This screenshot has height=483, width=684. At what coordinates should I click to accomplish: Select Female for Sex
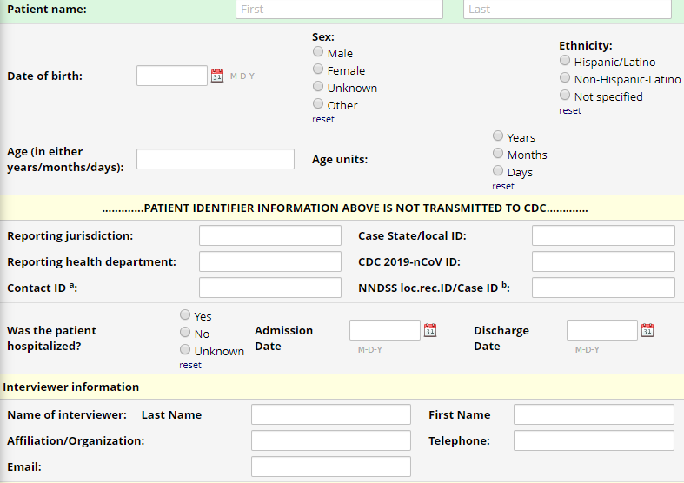point(318,69)
